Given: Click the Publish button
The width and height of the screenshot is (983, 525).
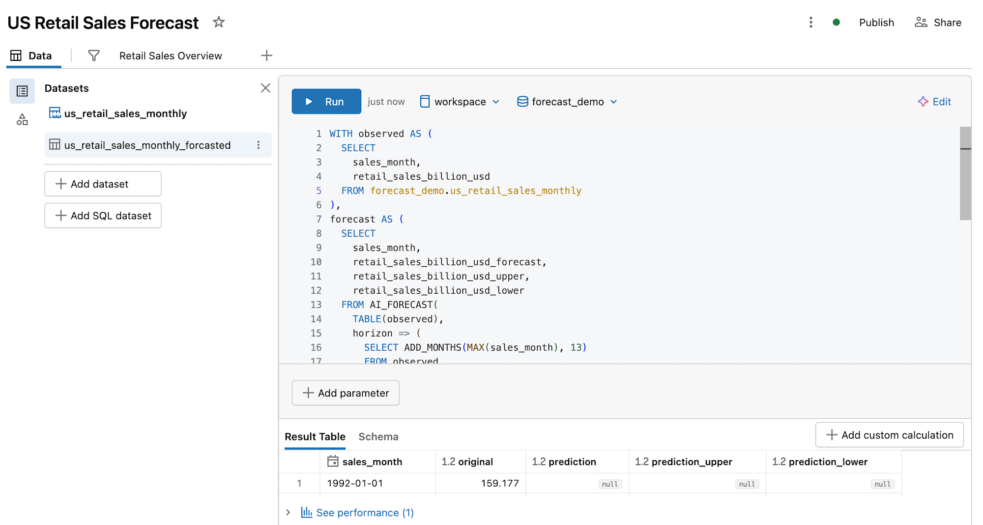Looking at the screenshot, I should click(x=876, y=23).
